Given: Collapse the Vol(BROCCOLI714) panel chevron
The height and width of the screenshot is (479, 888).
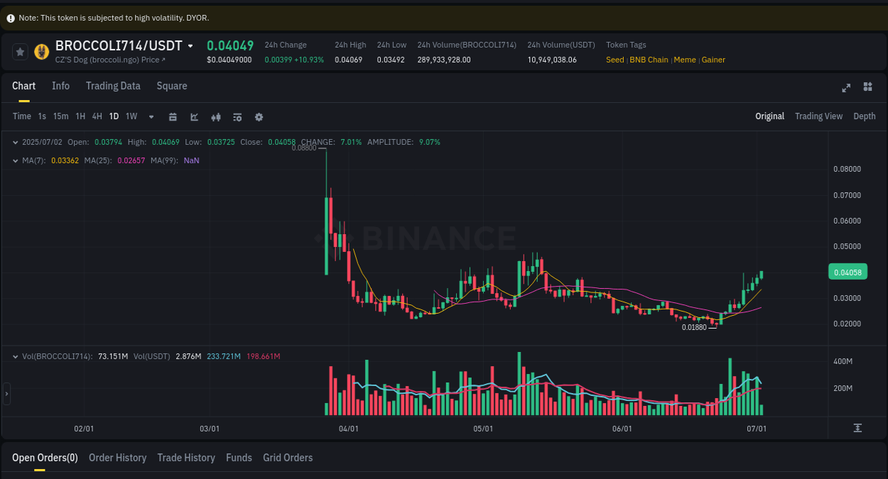Looking at the screenshot, I should (15, 356).
